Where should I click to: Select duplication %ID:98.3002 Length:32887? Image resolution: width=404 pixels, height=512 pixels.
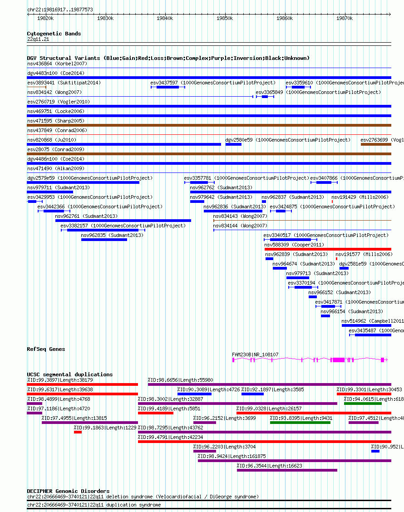237,403
